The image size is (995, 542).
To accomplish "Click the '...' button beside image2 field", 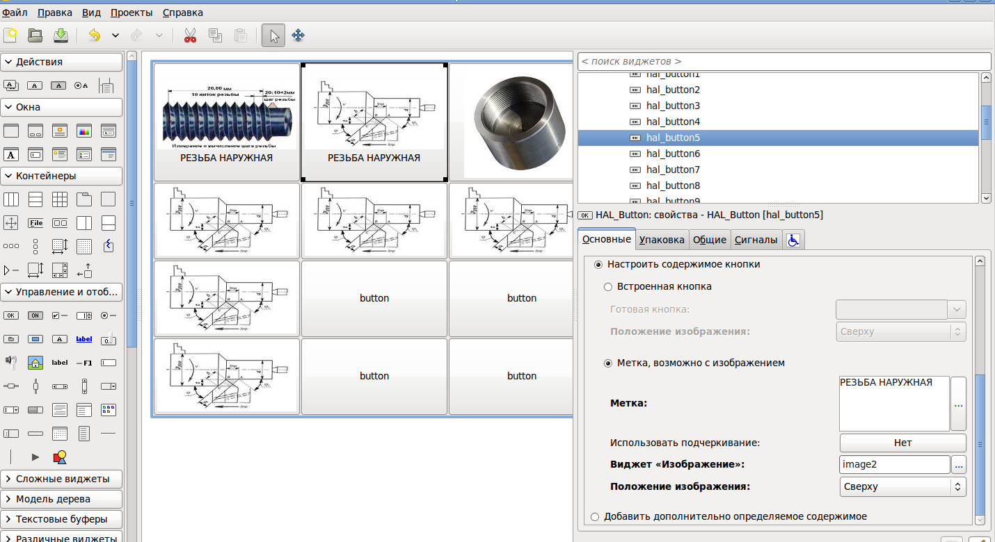I will pyautogui.click(x=958, y=464).
